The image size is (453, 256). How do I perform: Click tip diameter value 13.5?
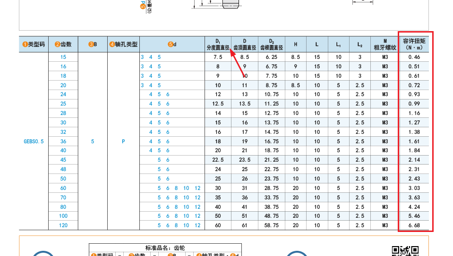tap(245, 104)
